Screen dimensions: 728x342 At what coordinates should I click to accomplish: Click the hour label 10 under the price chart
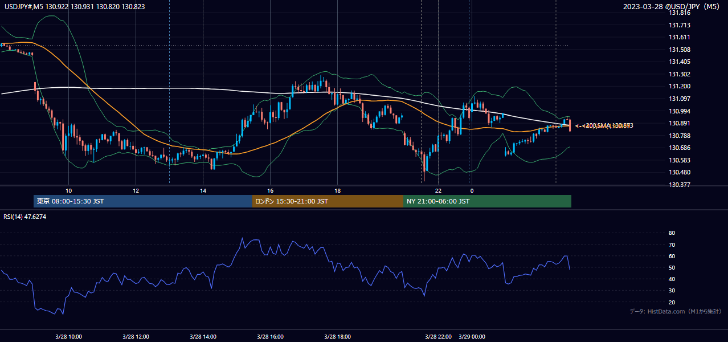point(69,190)
